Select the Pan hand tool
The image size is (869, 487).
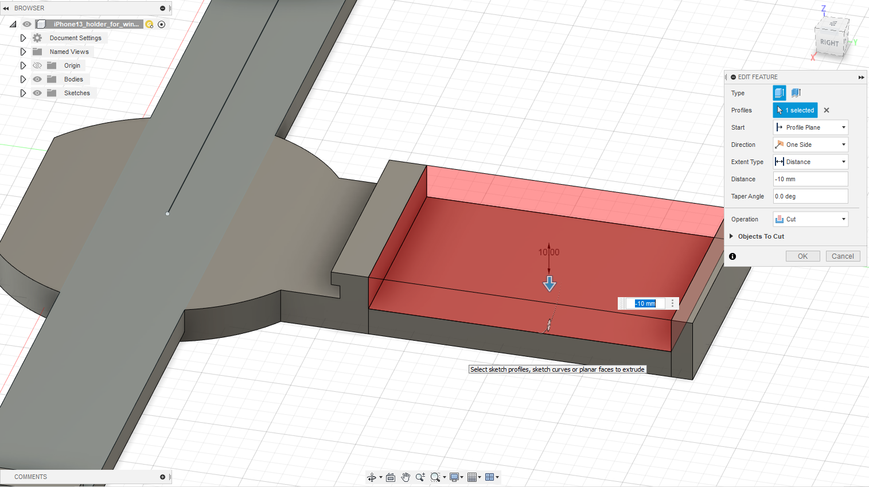point(406,477)
